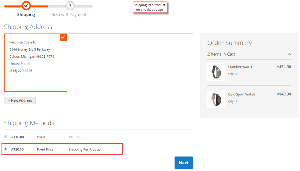Click the Clamber Watch product name

(240, 67)
